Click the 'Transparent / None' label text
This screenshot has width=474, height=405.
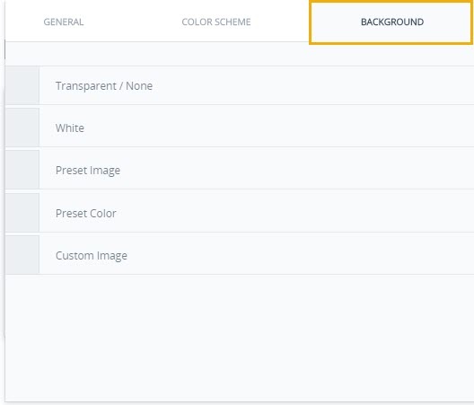point(104,86)
